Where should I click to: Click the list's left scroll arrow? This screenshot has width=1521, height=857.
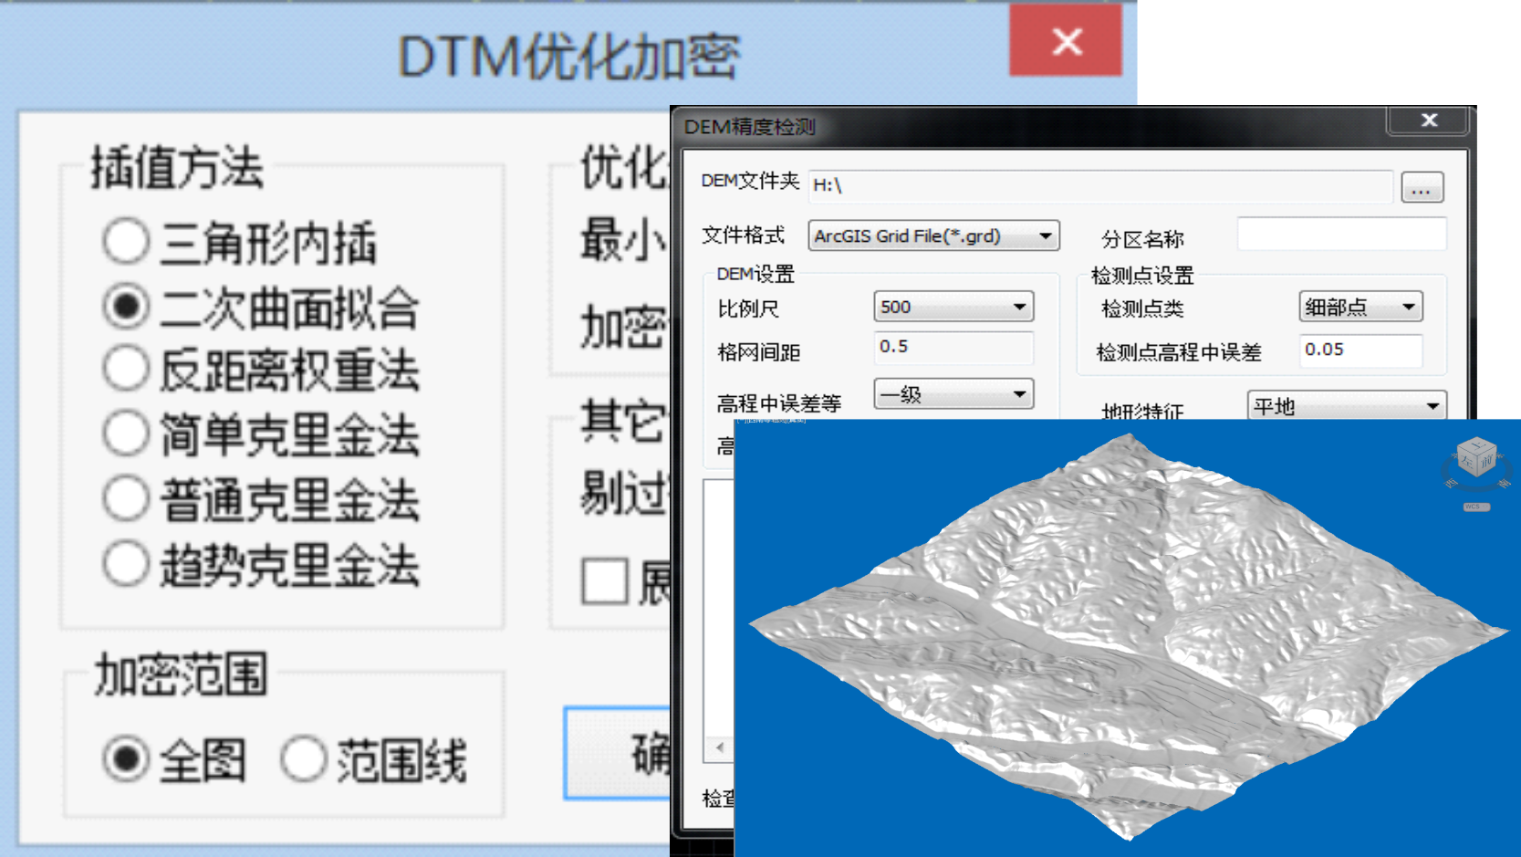coord(720,747)
